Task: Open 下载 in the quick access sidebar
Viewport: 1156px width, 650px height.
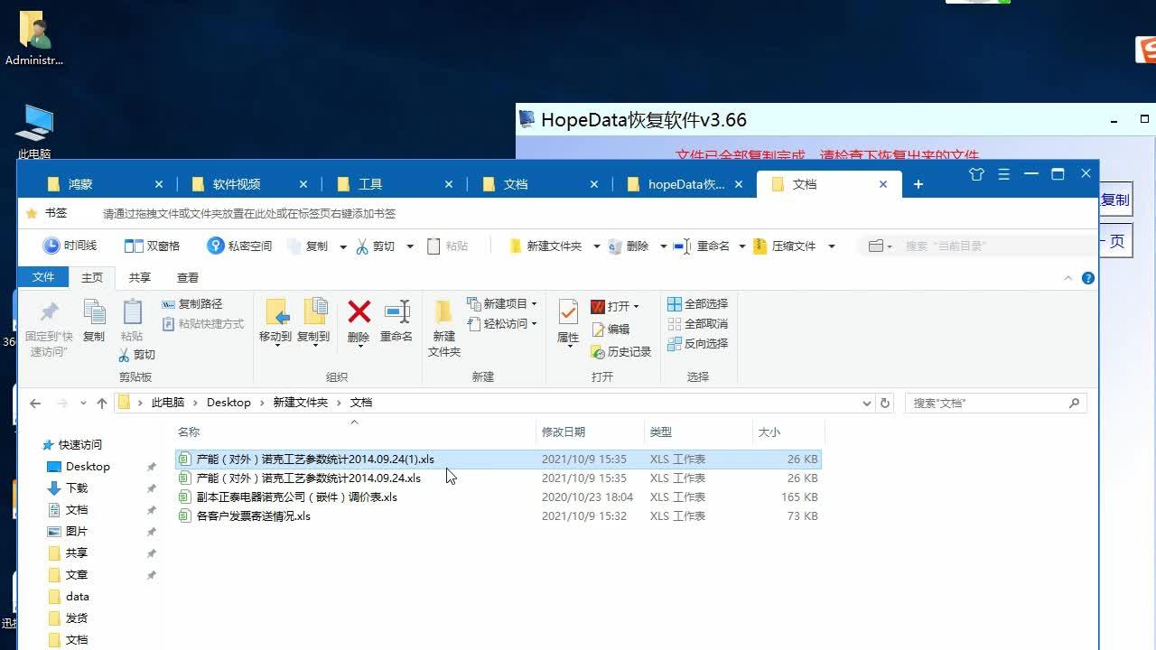Action: pyautogui.click(x=77, y=488)
